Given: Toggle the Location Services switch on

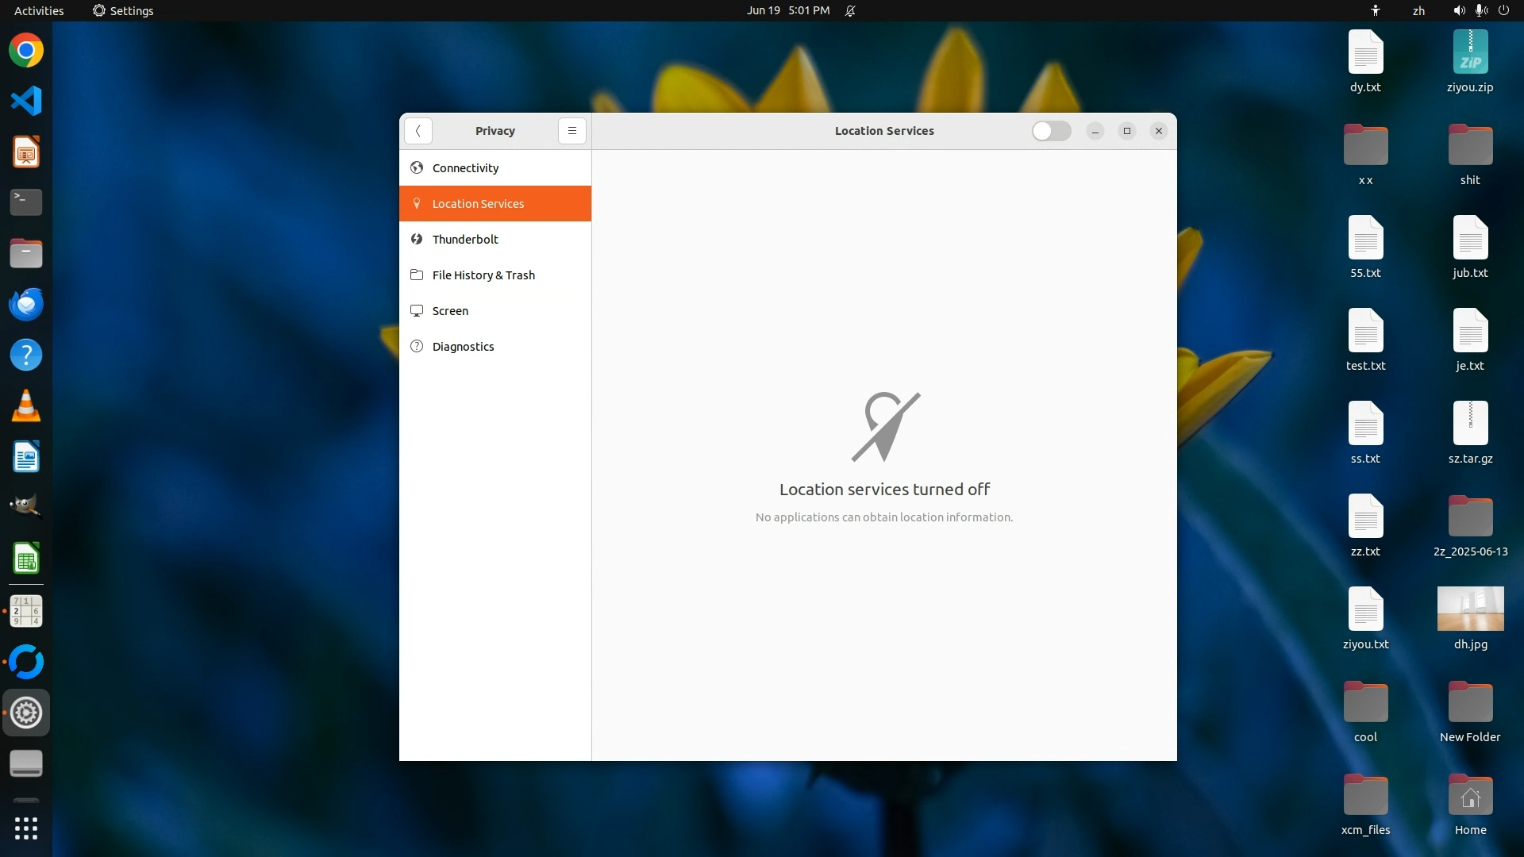Looking at the screenshot, I should [1051, 131].
